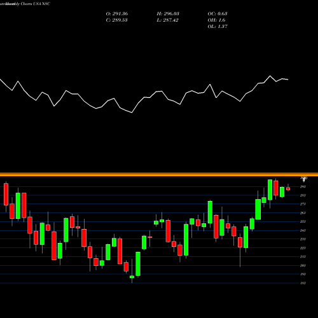Select the OH: 1.6 reading

pyautogui.click(x=216, y=20)
